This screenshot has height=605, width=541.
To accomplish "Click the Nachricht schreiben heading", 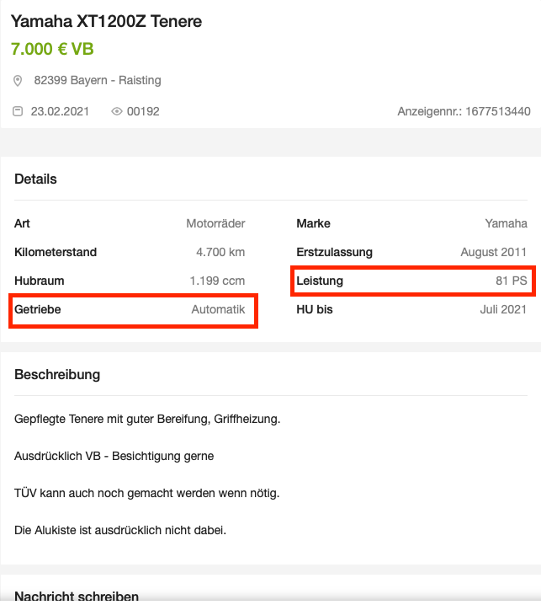I will (x=77, y=596).
